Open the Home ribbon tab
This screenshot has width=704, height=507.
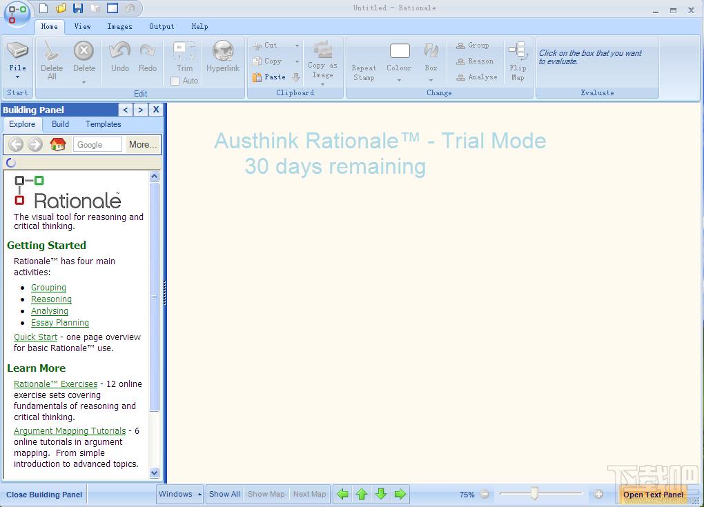click(50, 26)
